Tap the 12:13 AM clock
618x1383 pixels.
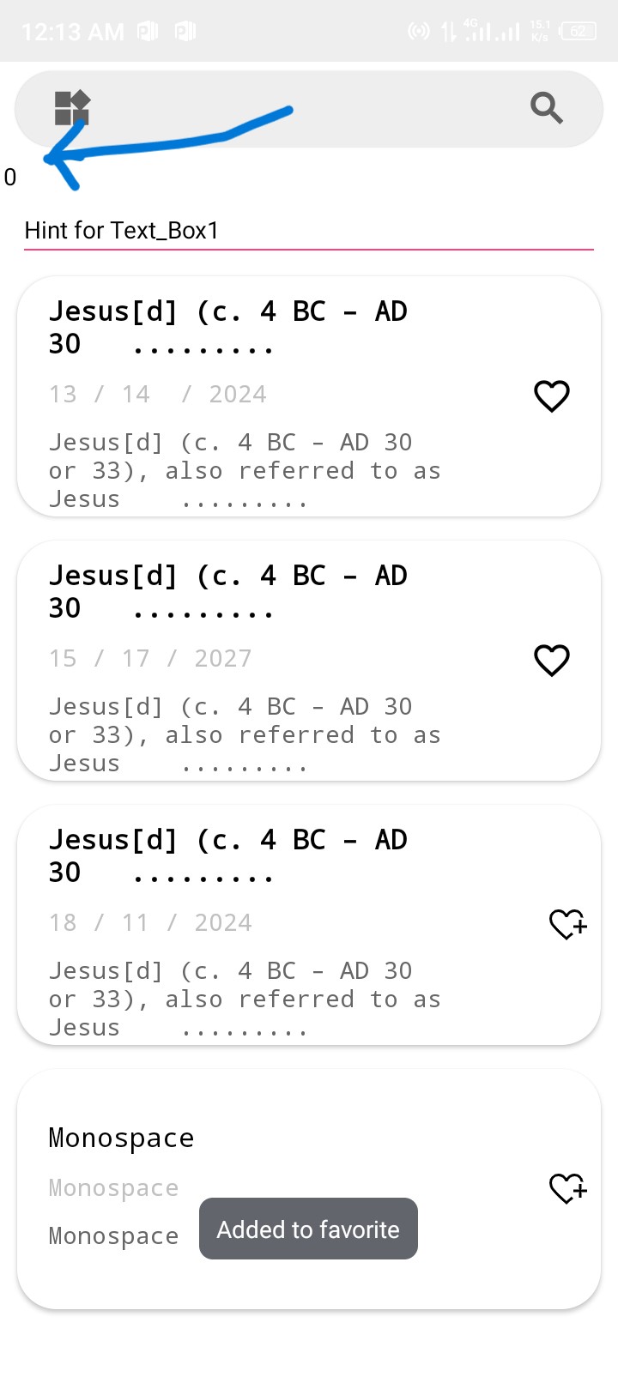point(72,32)
